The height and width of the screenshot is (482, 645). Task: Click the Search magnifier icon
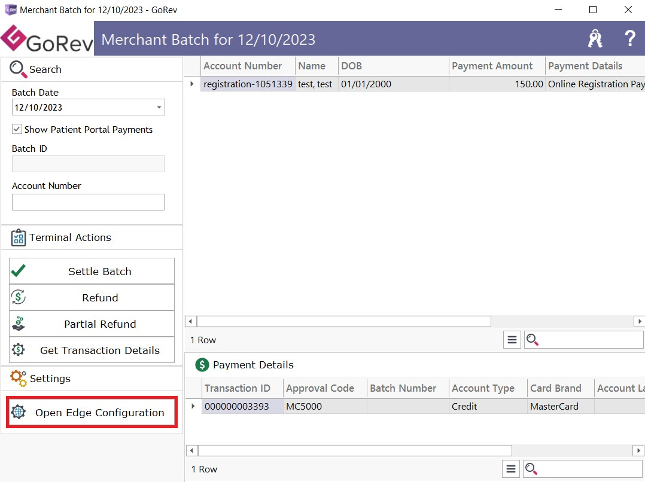click(x=18, y=69)
